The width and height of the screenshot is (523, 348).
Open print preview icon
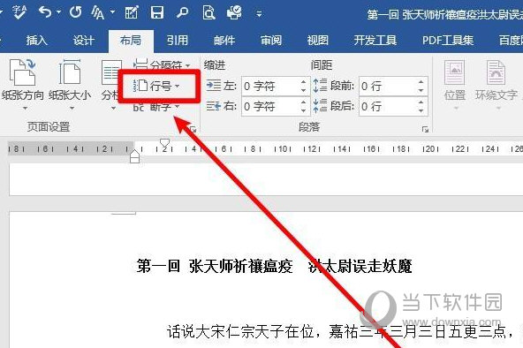coord(208,12)
